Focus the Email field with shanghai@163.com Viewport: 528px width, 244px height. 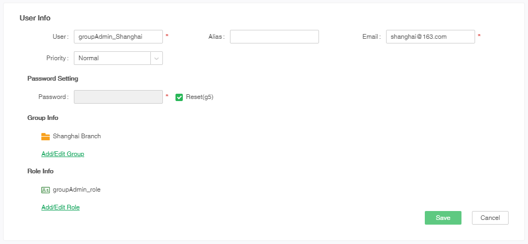[x=431, y=37]
